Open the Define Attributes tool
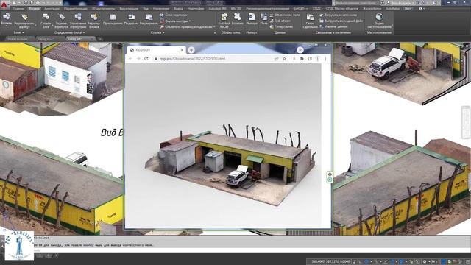 tap(62, 21)
